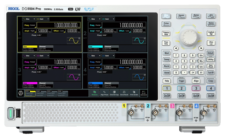Viewport: 225px width, 139px height.
Task: Open the Sine dropdown in channel 3
Action: pos(29,56)
